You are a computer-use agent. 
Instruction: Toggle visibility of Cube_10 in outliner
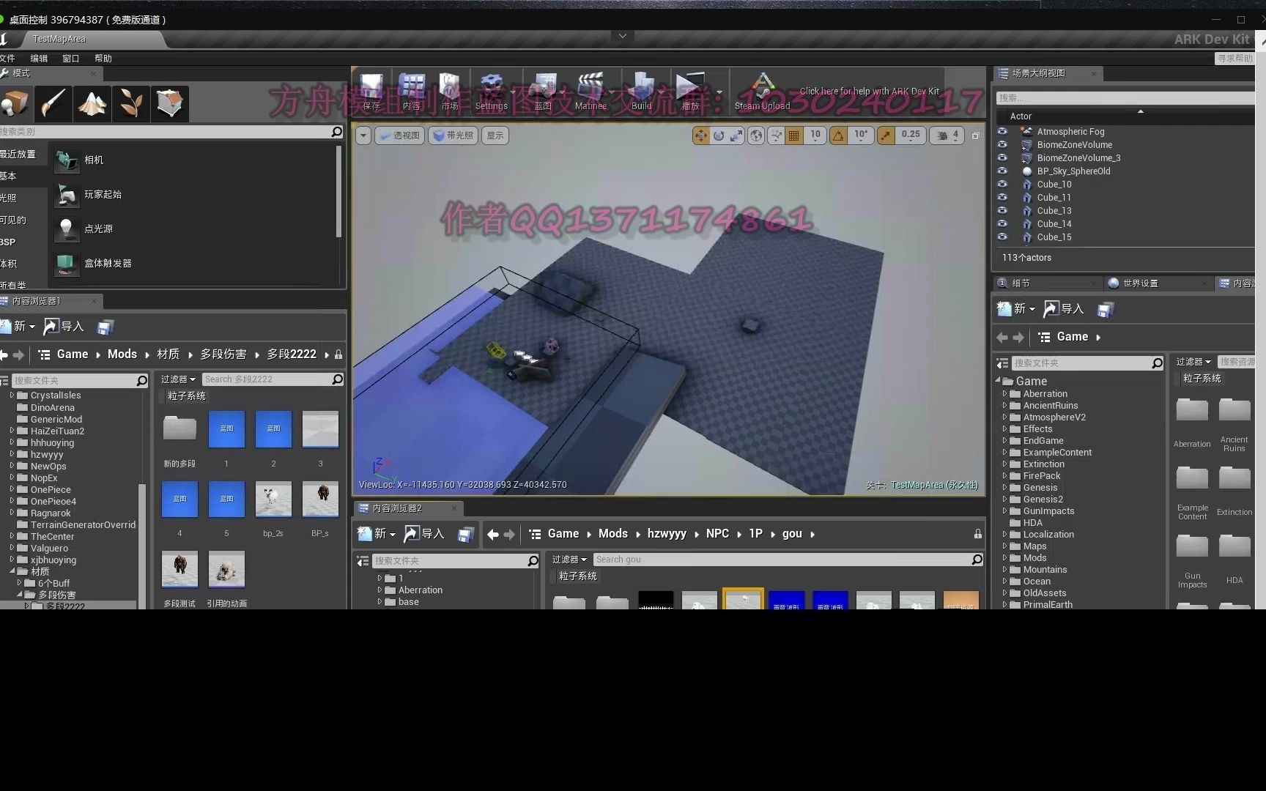(x=1002, y=185)
